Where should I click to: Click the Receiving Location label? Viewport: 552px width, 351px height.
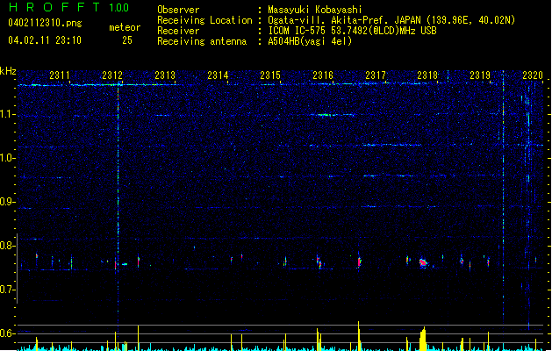click(x=204, y=20)
